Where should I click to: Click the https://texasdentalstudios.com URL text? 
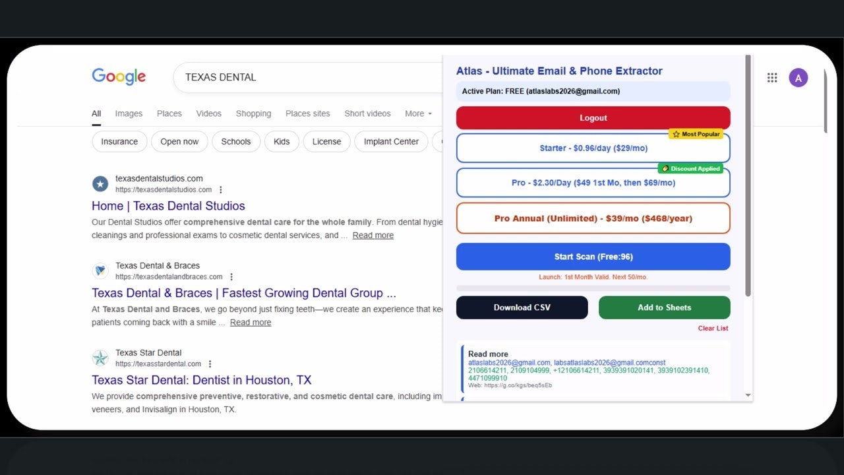pos(164,190)
